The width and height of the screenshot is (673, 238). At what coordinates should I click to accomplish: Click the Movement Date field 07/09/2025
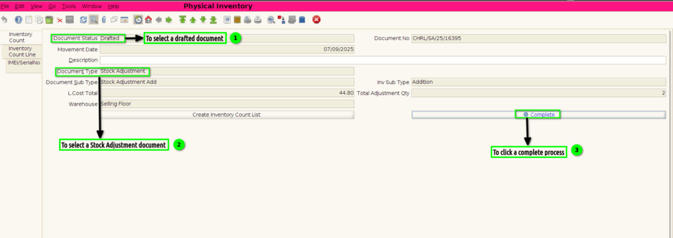pos(227,49)
